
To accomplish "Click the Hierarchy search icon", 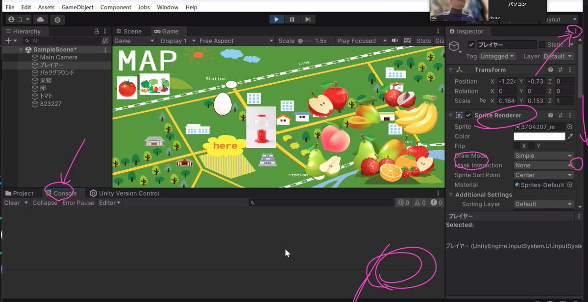I will [26, 40].
